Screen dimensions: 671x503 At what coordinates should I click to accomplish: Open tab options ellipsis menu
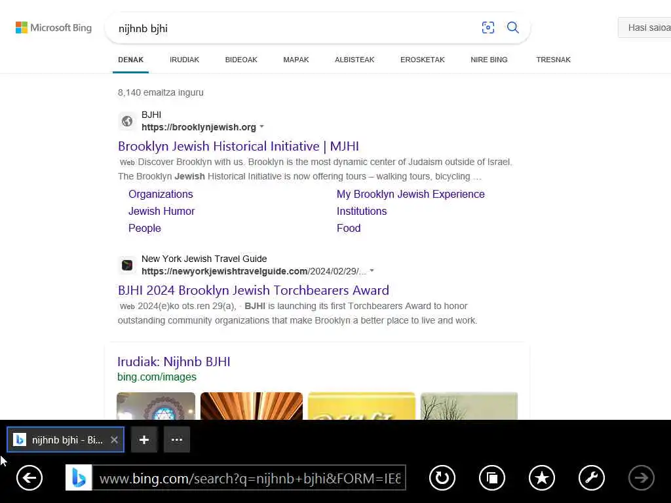[x=177, y=439]
